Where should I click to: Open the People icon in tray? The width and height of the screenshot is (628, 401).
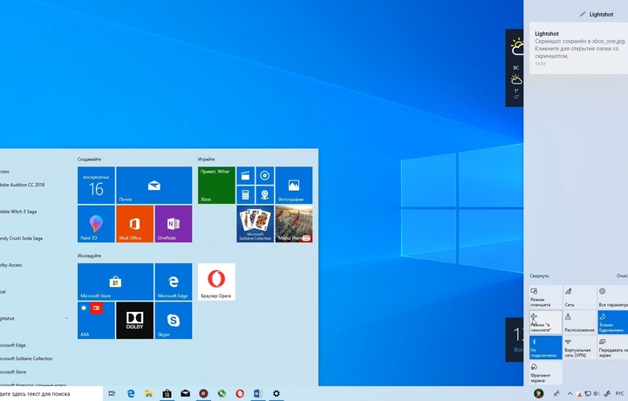tap(556, 394)
